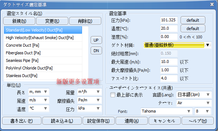Screen dimensions: 218x131
Task: Select Seamless Pipe [Pa] row
Action: coord(43,60)
